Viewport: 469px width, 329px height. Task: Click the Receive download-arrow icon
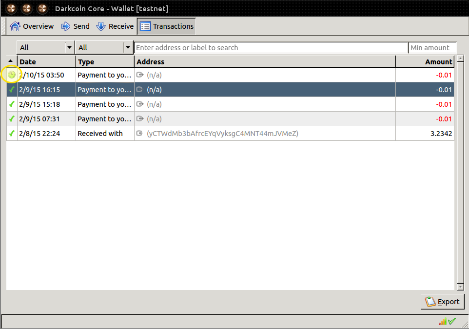click(x=101, y=26)
